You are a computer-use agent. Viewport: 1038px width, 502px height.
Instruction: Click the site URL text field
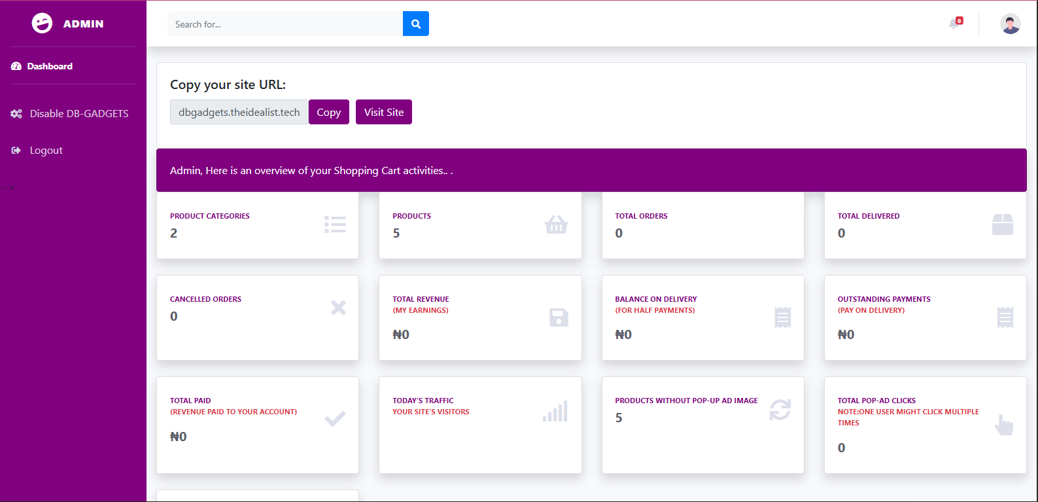pos(239,112)
